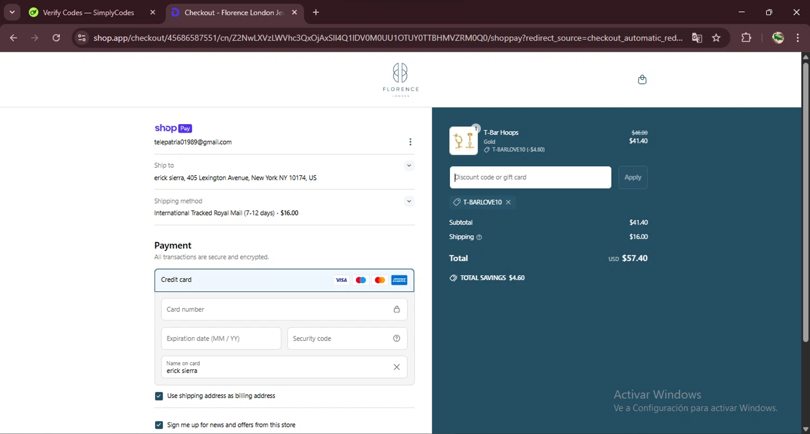Viewport: 810px width, 434px height.
Task: Click the email telepatria01989@gmail.com
Action: tap(193, 143)
